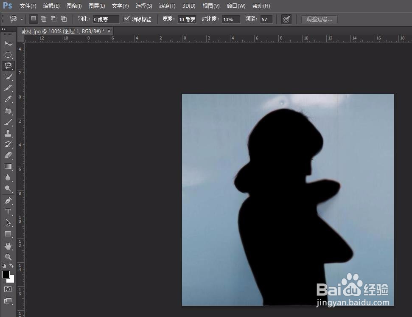Select the Rectangle shape tool
Screen dimensions: 412x317
pos(8,234)
